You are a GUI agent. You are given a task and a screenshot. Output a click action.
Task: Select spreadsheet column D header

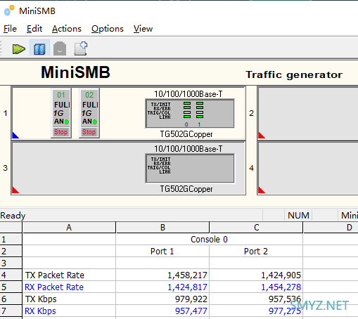[x=331, y=228]
